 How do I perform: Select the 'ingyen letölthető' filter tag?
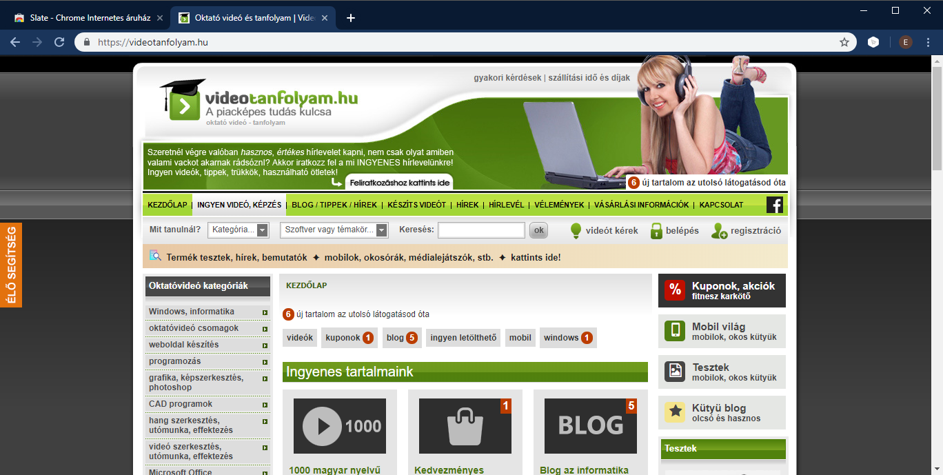[x=463, y=338]
